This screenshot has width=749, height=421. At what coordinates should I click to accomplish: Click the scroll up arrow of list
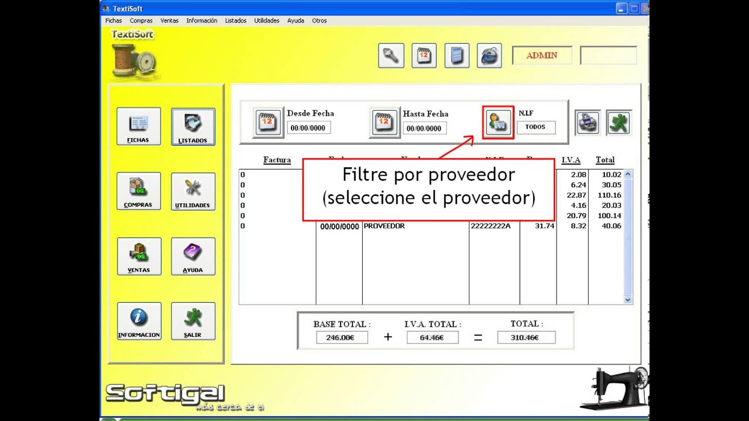tap(628, 174)
